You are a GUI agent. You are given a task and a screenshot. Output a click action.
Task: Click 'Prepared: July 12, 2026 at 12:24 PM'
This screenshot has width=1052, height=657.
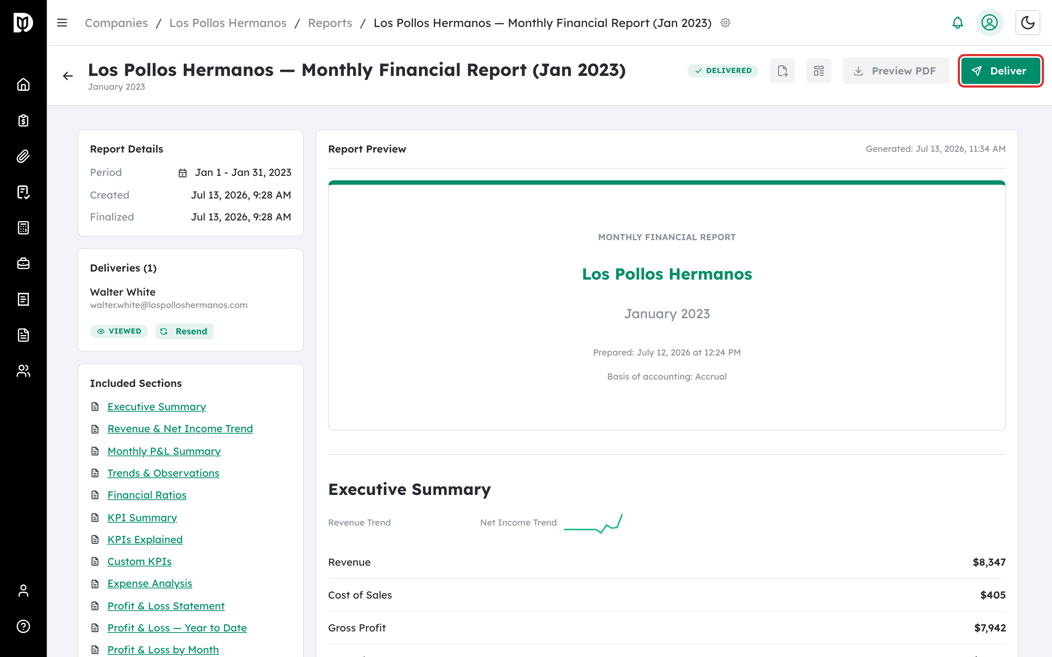point(667,352)
